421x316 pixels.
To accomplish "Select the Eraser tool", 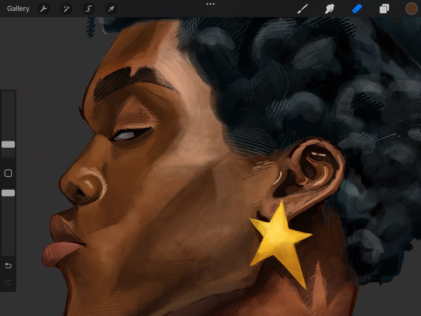I will [x=357, y=8].
